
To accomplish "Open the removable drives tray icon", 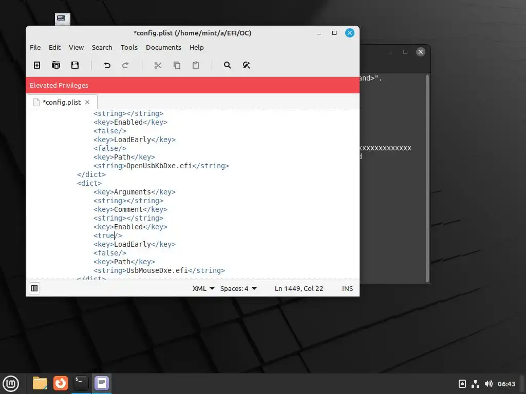I will point(462,384).
